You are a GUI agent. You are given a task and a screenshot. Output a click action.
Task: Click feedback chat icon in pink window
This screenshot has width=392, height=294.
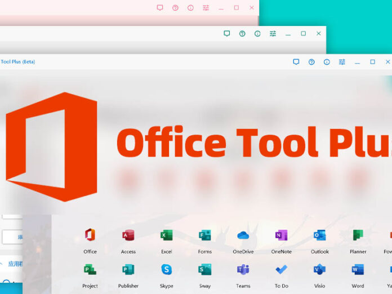(x=160, y=8)
